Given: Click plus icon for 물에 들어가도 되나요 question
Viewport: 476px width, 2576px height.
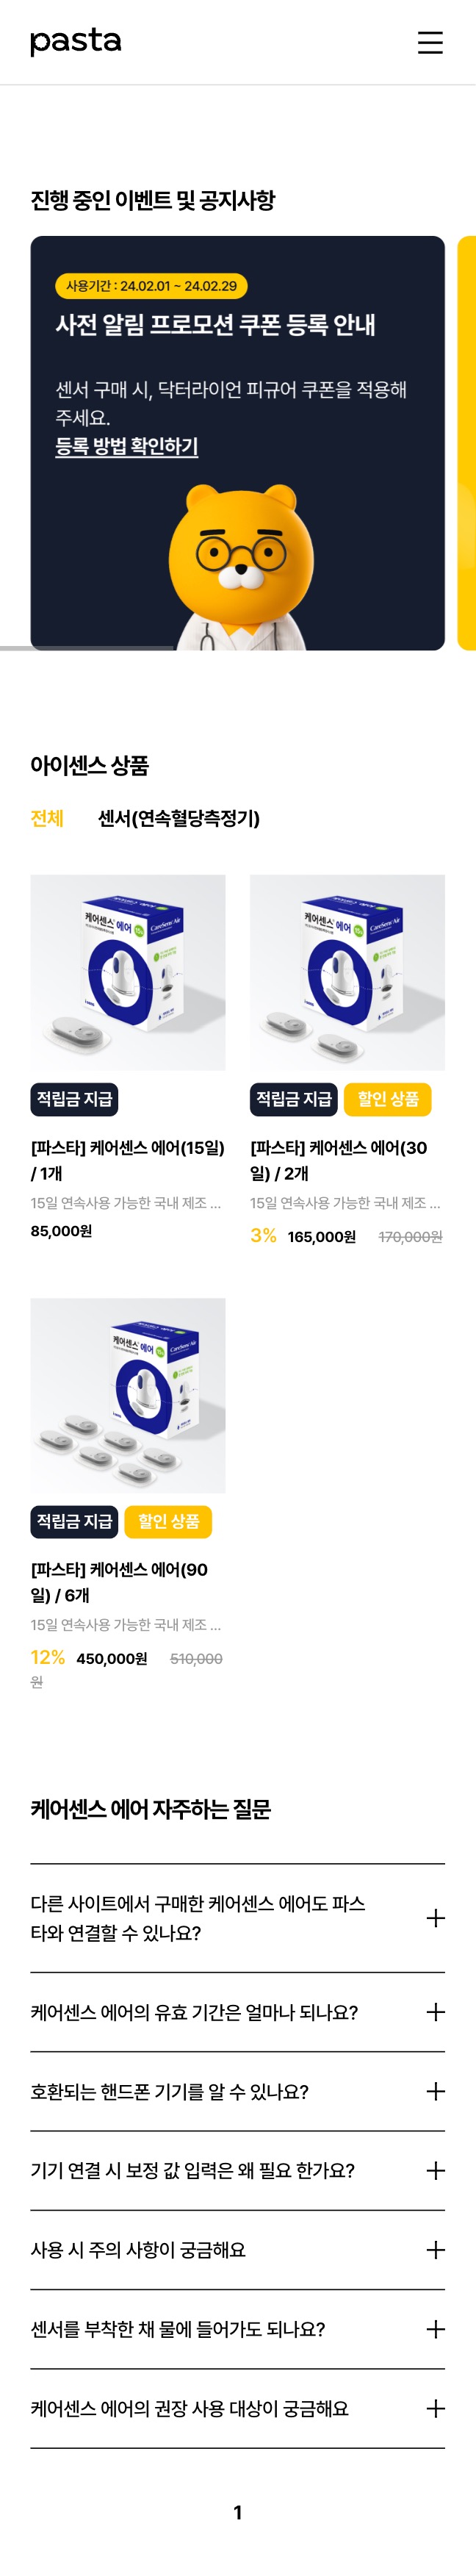Looking at the screenshot, I should (x=435, y=2328).
